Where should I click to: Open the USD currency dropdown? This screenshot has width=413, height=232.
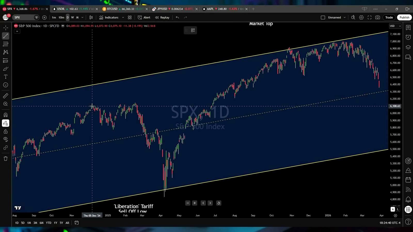[395, 26]
